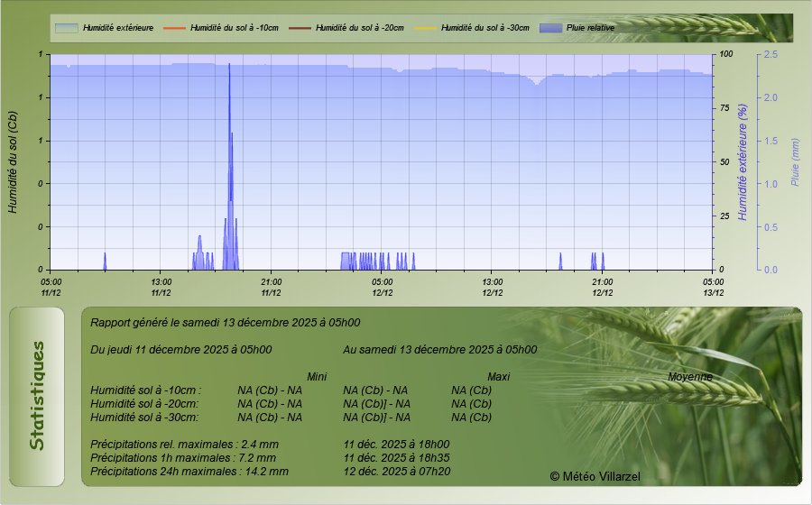812x505 pixels.
Task: Click the Humidité extérieure legend swatch
Action: click(66, 28)
